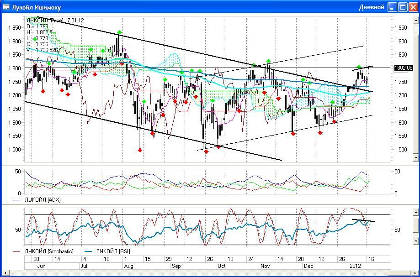This screenshot has height=277, width=420.
Task: Click the chart window icon in title bar
Action: point(6,7)
